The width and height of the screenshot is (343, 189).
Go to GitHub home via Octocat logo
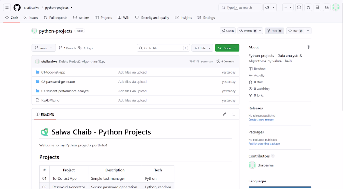point(17,7)
